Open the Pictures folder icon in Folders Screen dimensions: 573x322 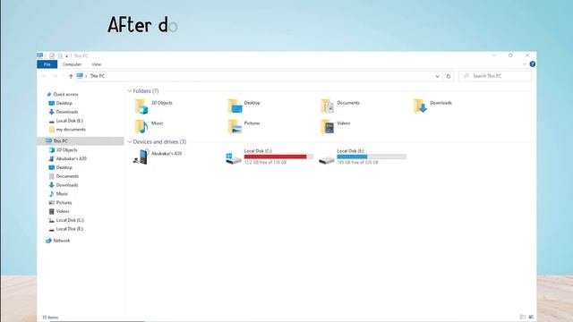coord(235,127)
